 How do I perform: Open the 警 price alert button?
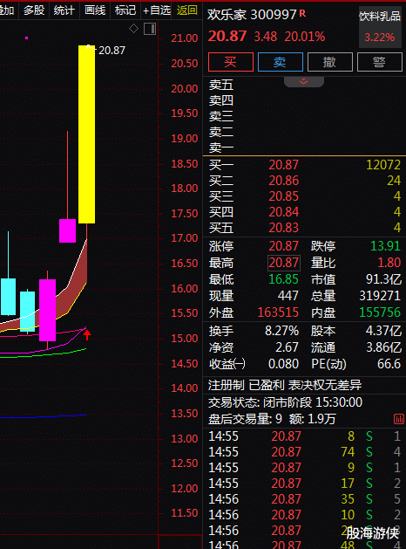click(x=380, y=62)
